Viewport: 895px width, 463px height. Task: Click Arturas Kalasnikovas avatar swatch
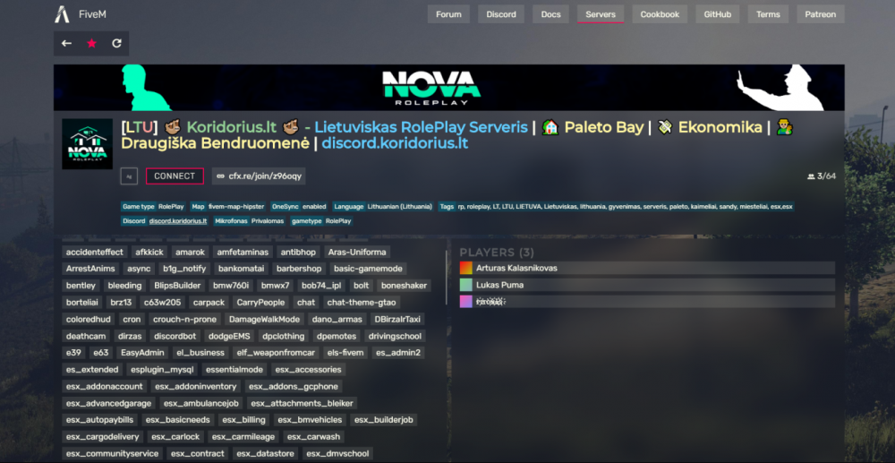466,268
